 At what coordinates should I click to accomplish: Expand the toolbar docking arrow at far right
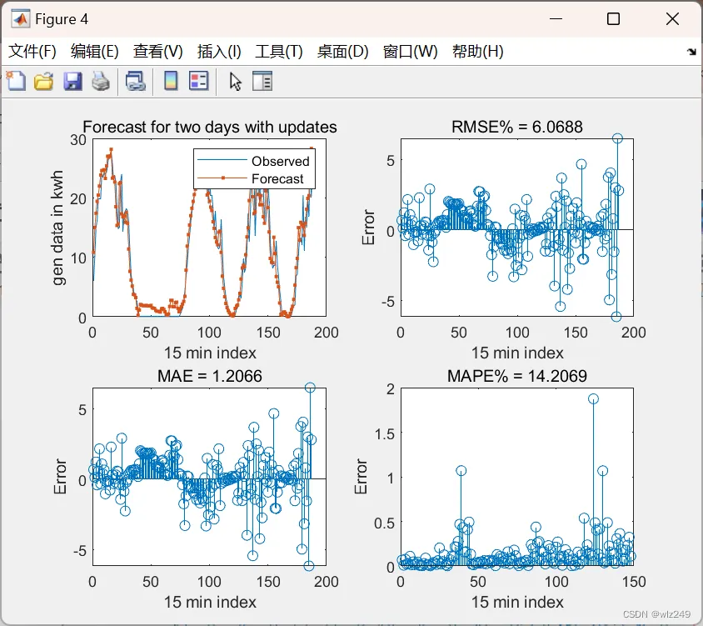[x=691, y=52]
